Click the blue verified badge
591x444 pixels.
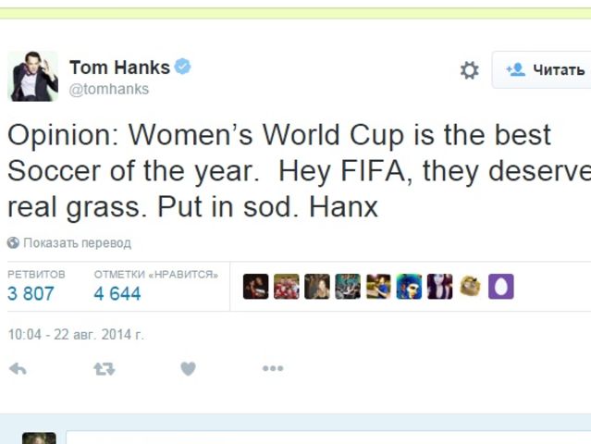183,67
